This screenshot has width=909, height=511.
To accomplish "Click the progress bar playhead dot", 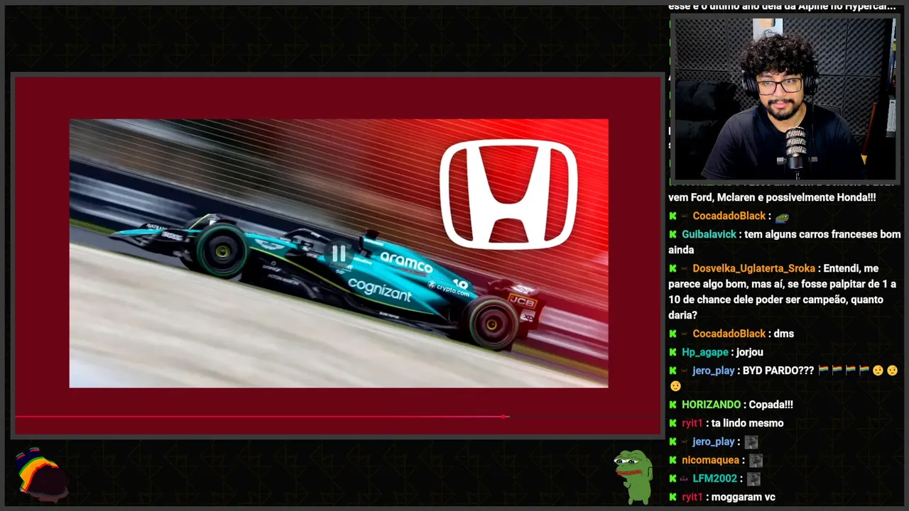I will [505, 417].
